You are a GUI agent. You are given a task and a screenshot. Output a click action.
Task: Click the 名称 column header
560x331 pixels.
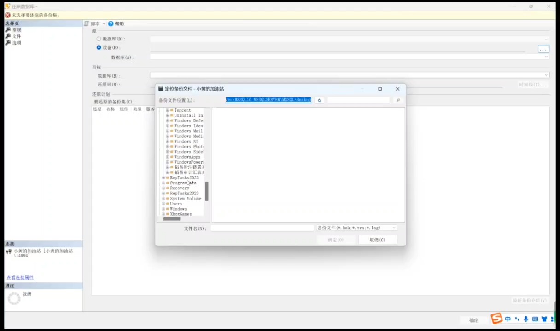tap(111, 109)
